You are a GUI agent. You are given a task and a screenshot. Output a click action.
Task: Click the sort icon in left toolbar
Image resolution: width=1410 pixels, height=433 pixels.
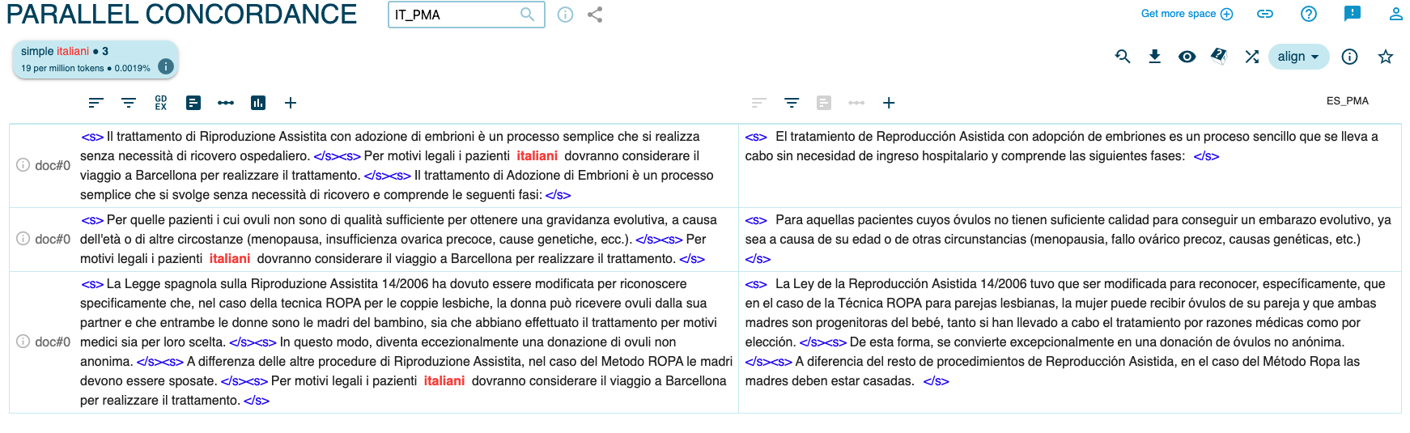(x=96, y=103)
